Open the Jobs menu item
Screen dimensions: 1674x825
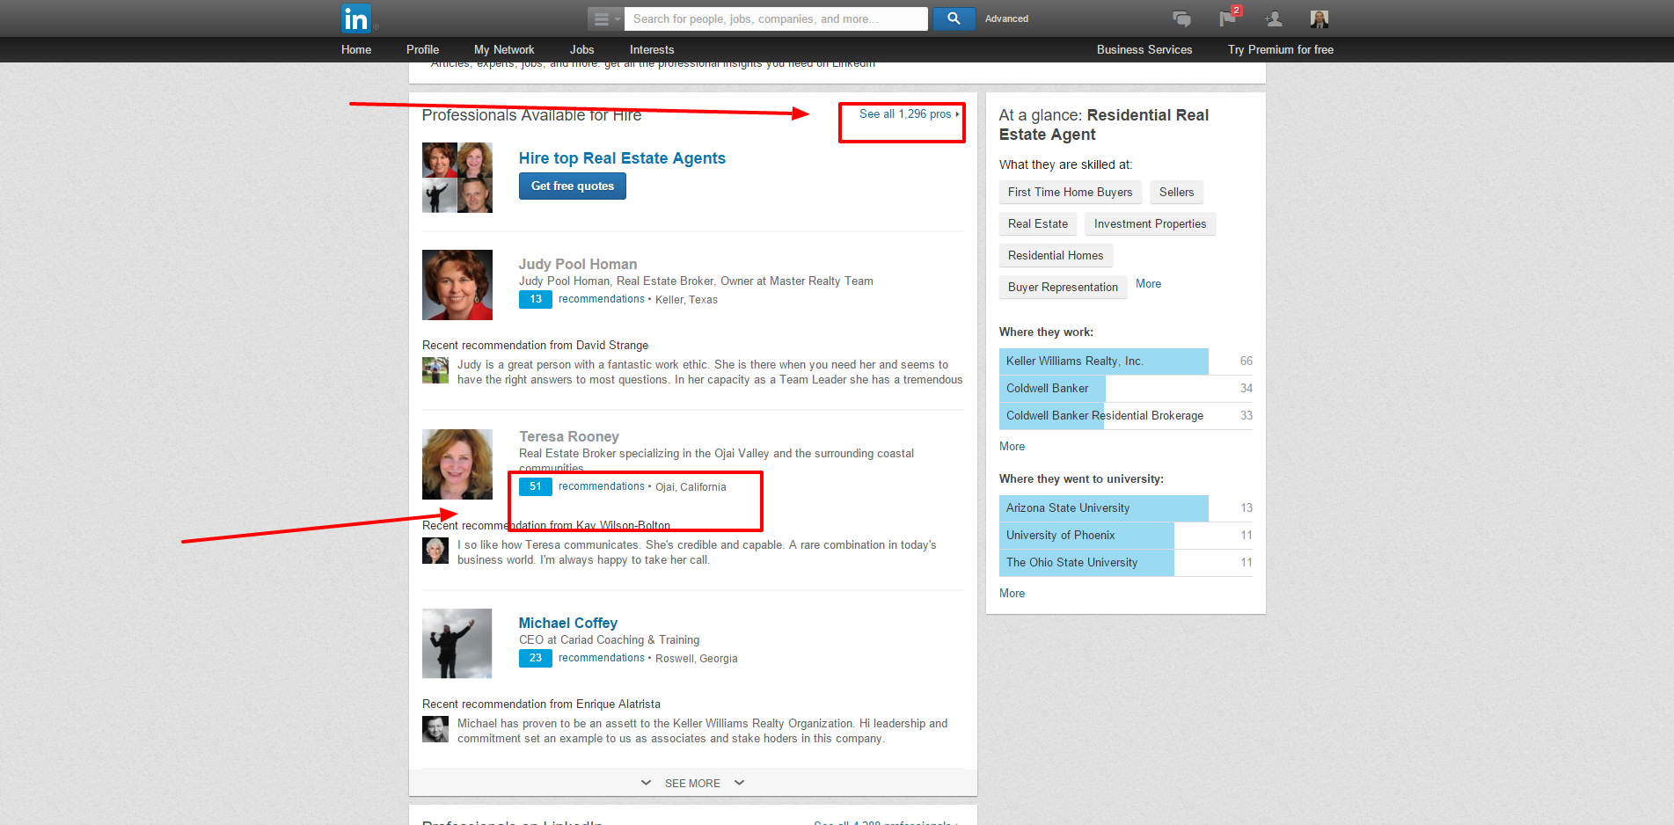581,49
